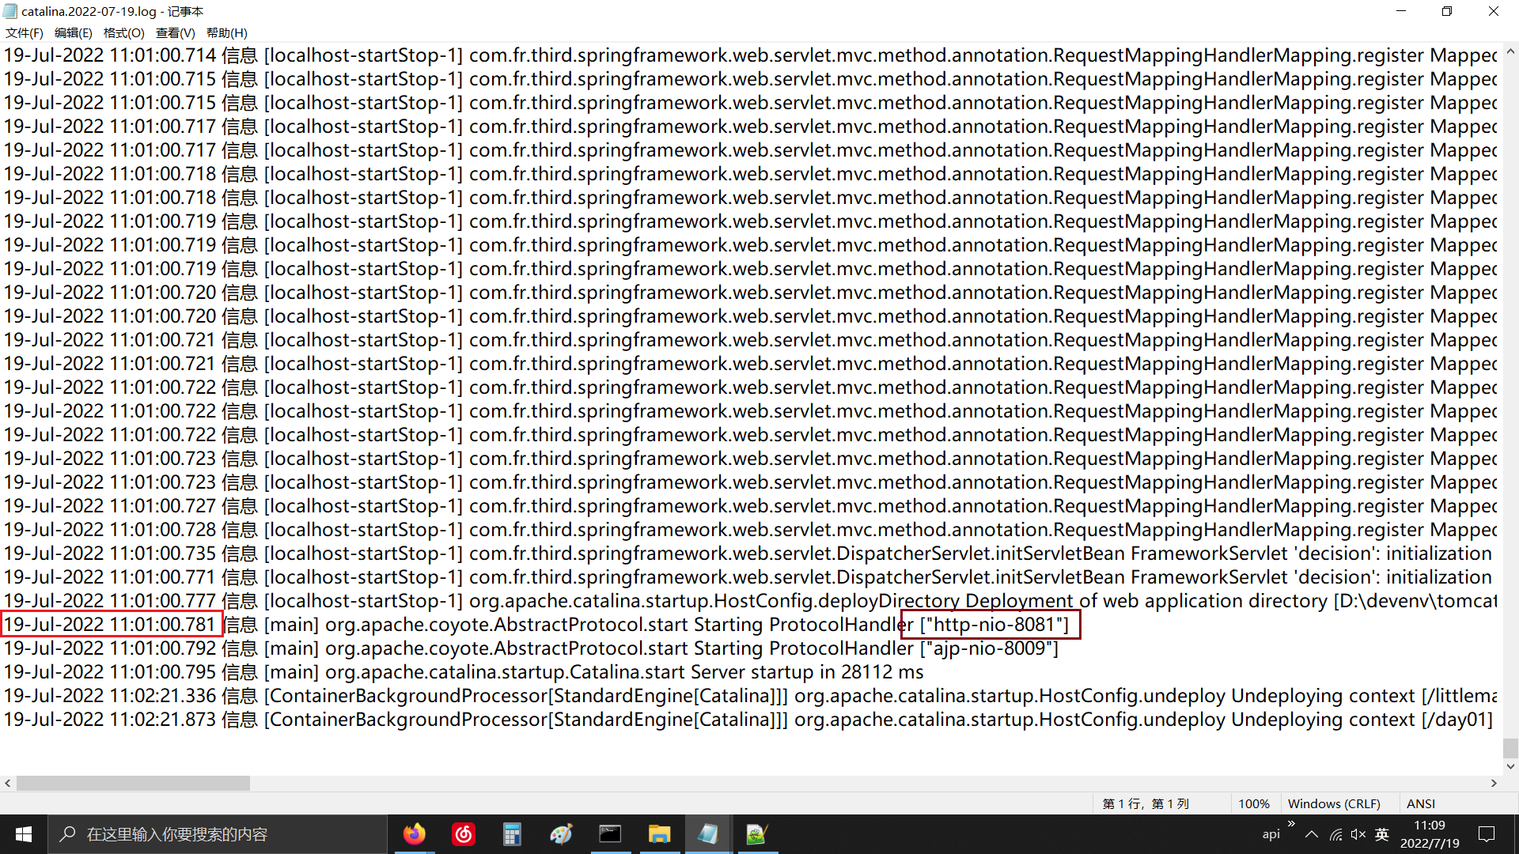
Task: Click the text ["http-nio-8081"]
Action: 994,625
